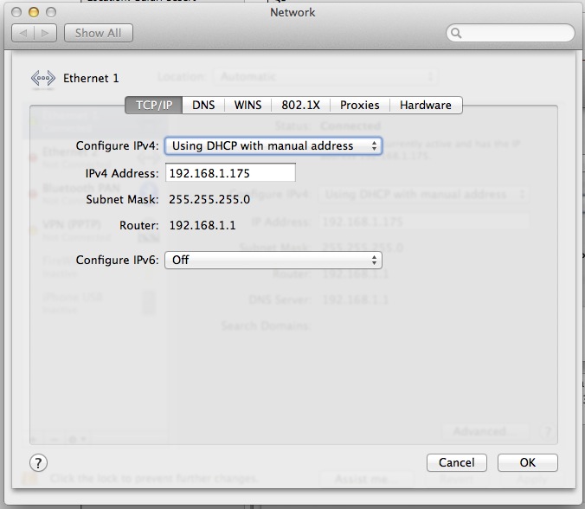Click the yellow minimize window button
This screenshot has height=509, width=585.
(x=34, y=12)
